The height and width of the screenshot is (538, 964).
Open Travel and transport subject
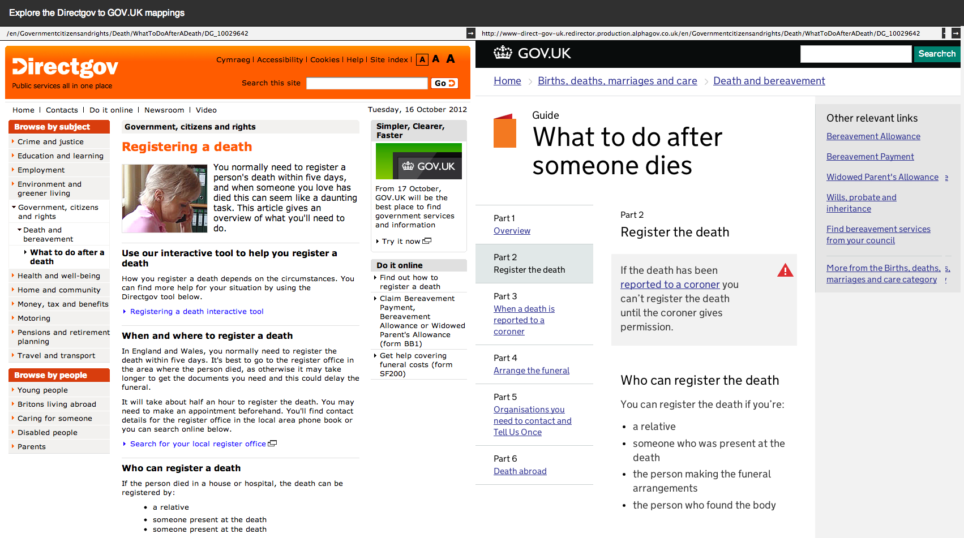pos(56,356)
